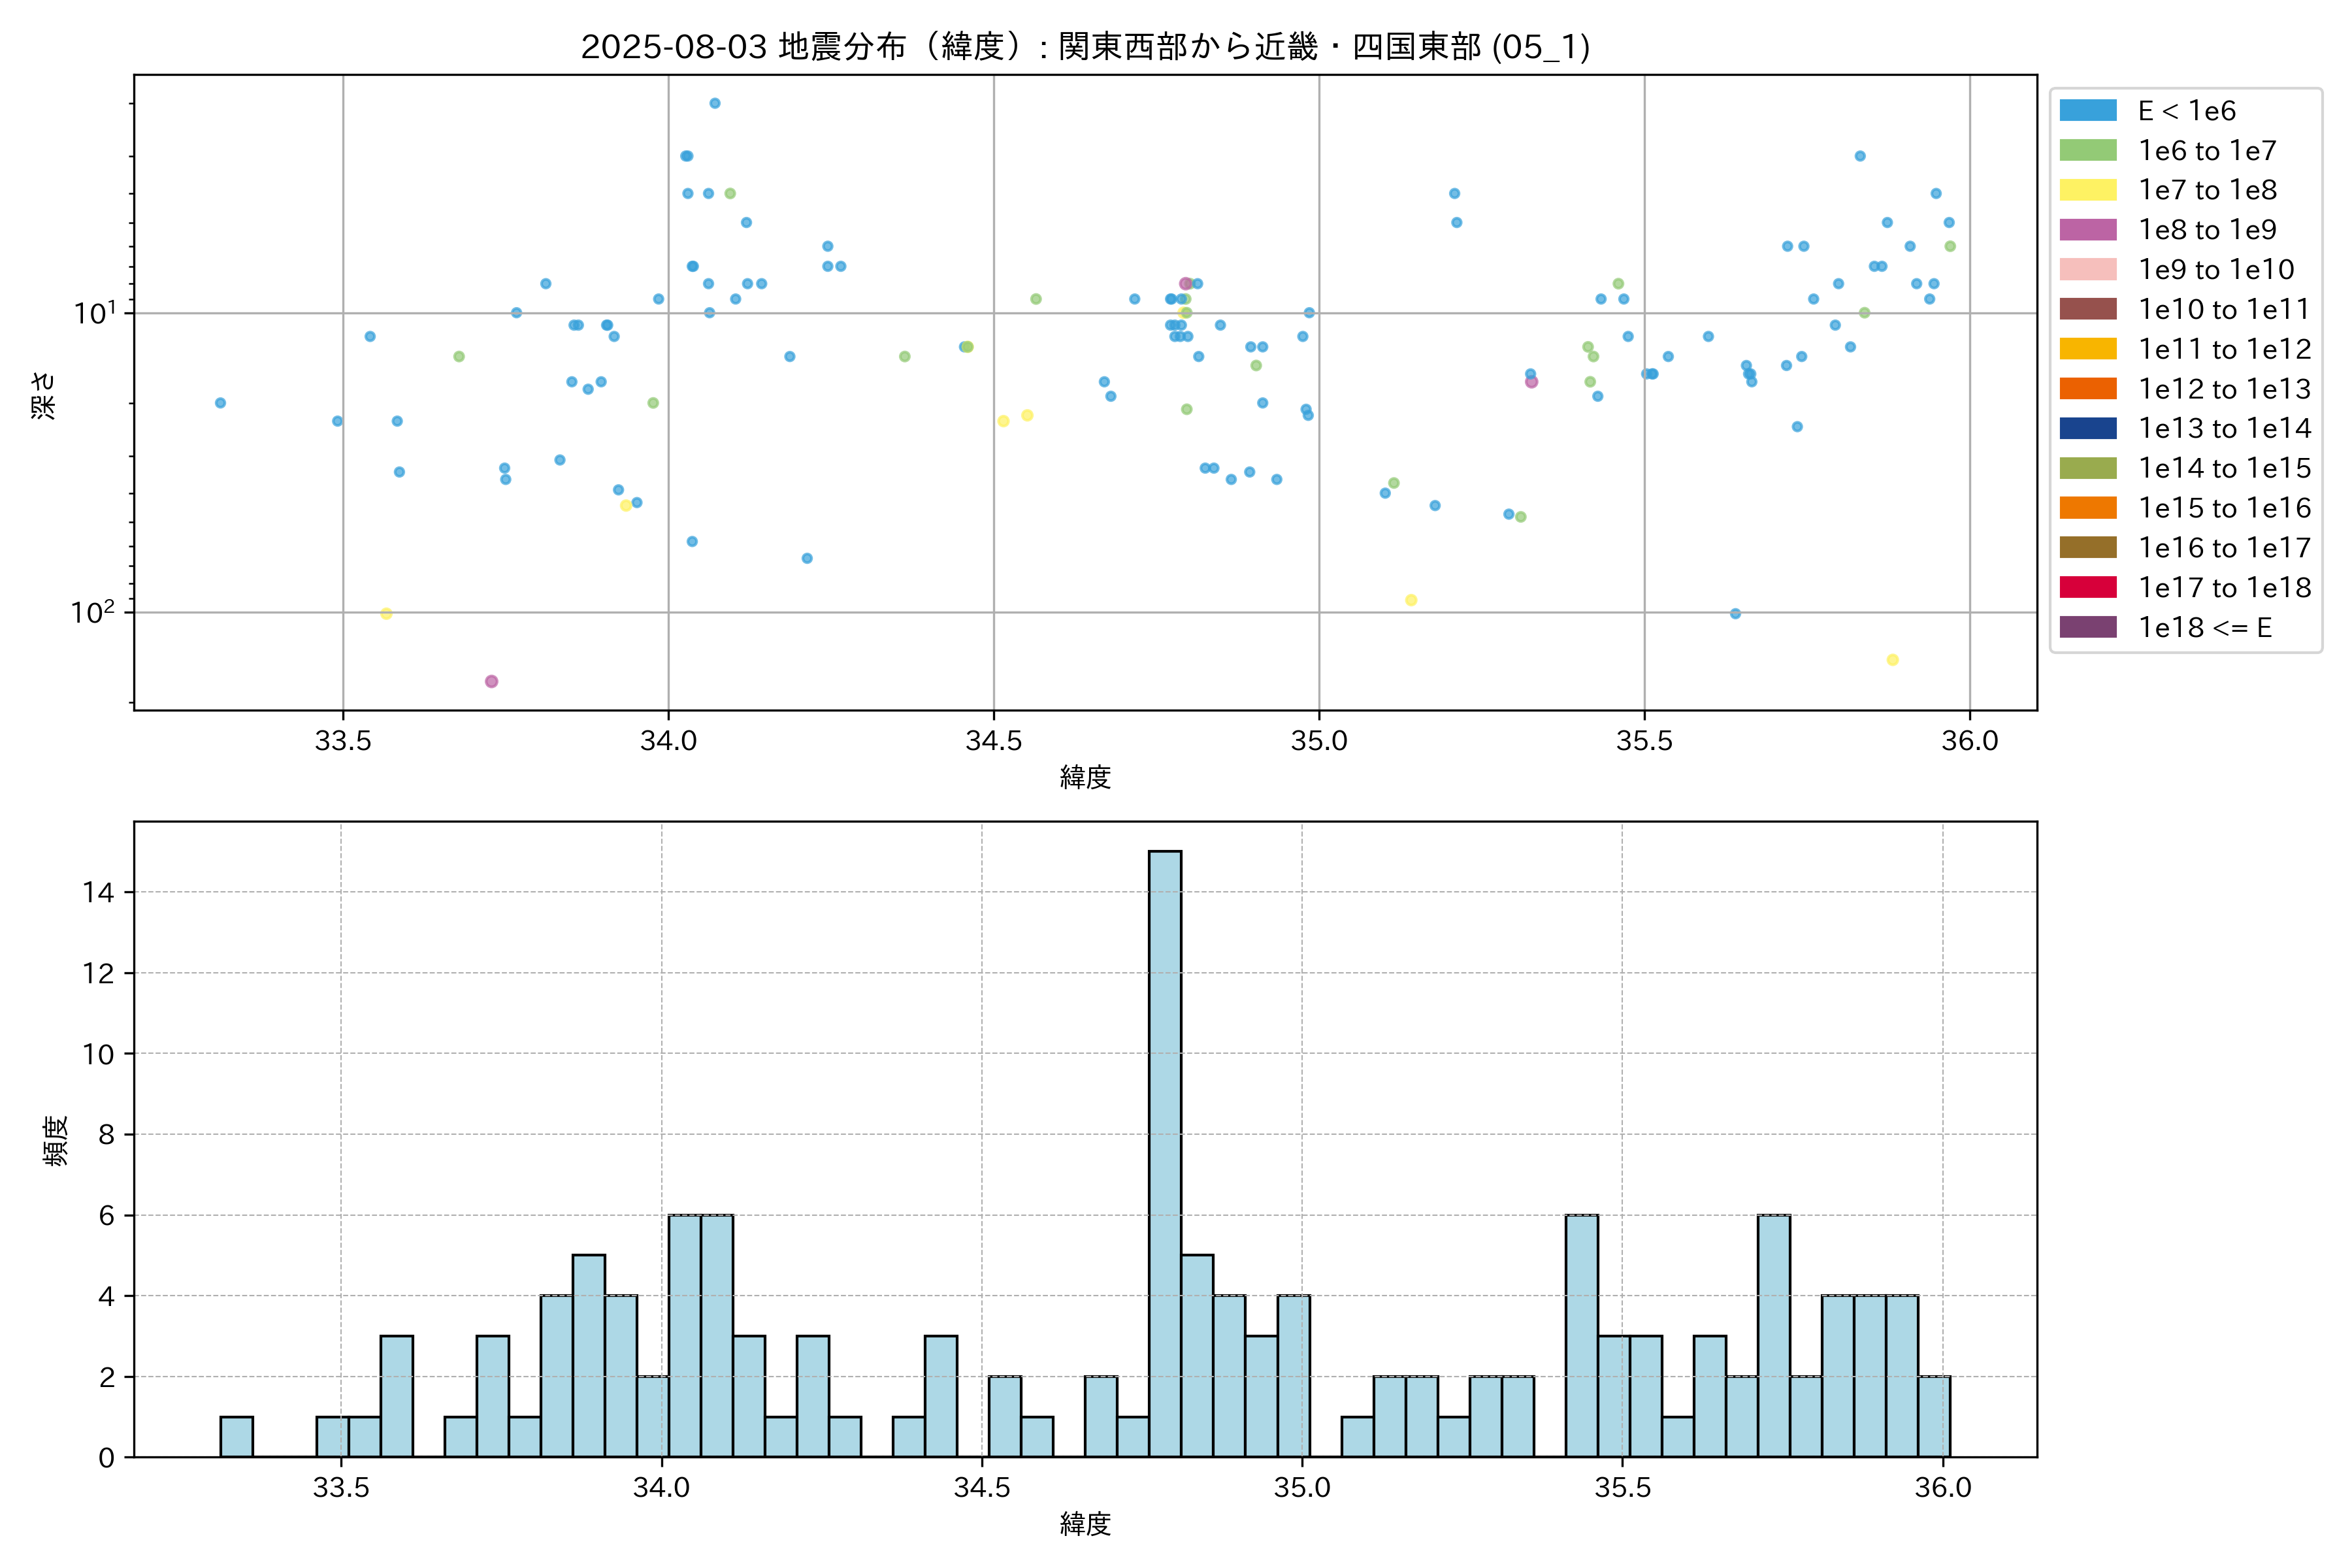2352x1568 pixels.
Task: Click the yellow 1e7 to 1e8 legend swatch
Action: point(2088,190)
